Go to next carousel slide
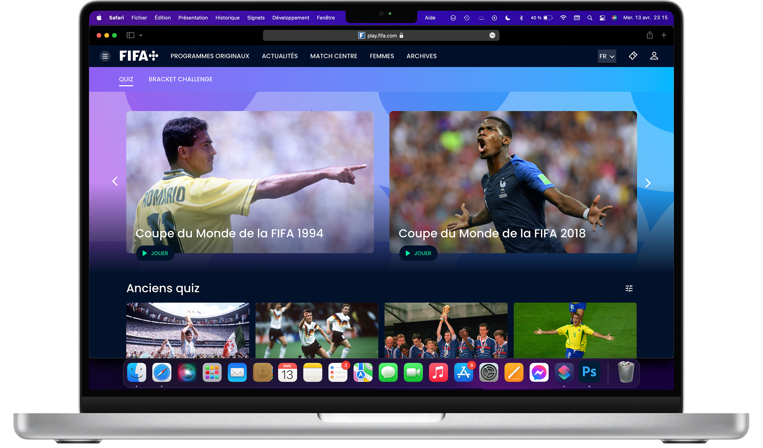This screenshot has height=448, width=763. click(648, 183)
